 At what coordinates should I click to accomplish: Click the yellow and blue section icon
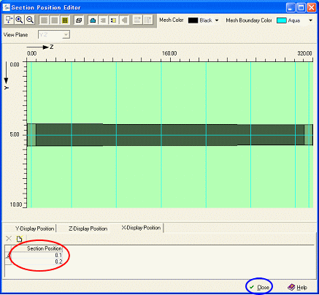[x=113, y=20]
